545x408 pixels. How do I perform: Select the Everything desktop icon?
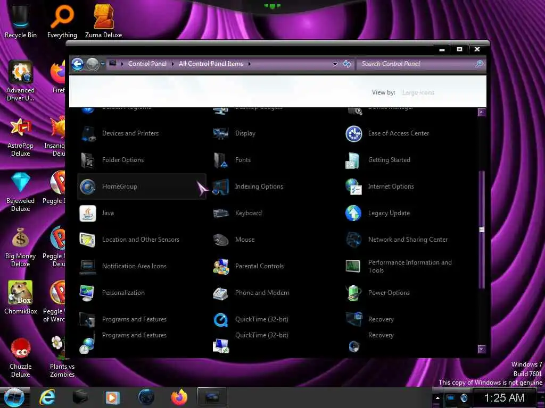pyautogui.click(x=62, y=21)
